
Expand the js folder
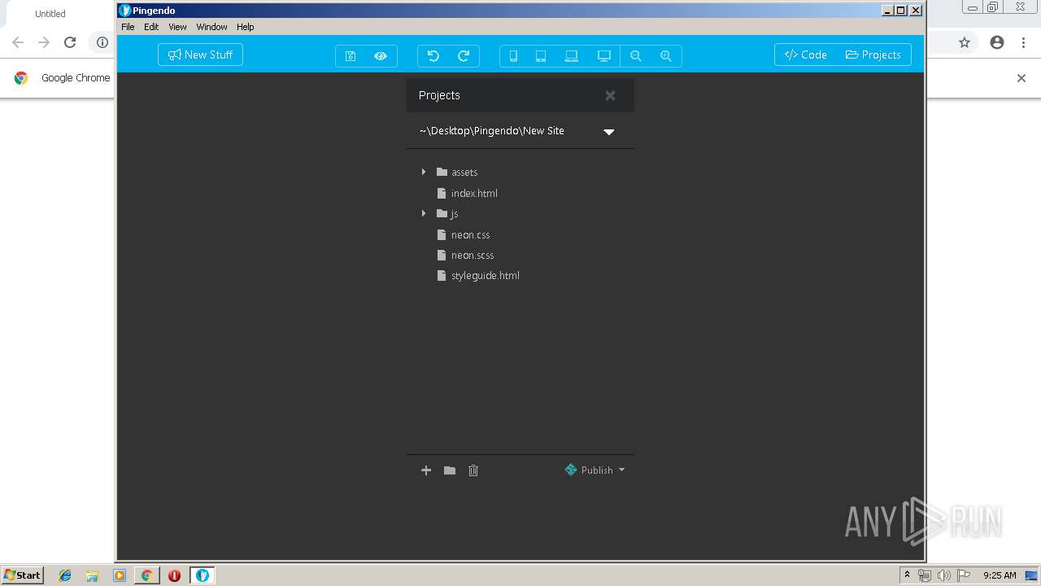424,213
